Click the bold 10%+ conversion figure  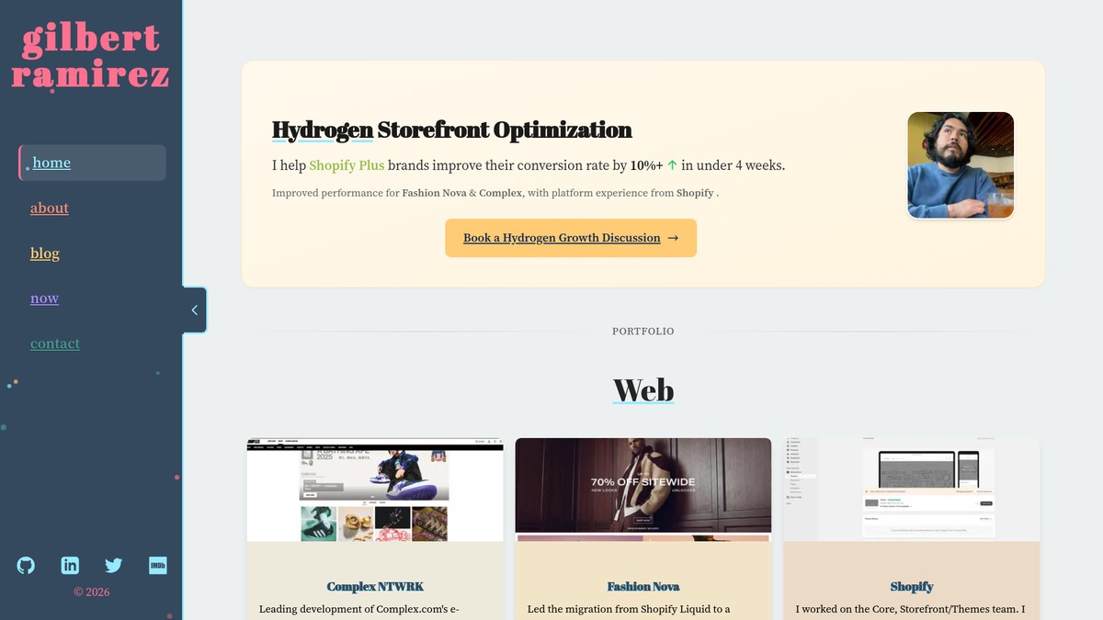[x=646, y=166]
